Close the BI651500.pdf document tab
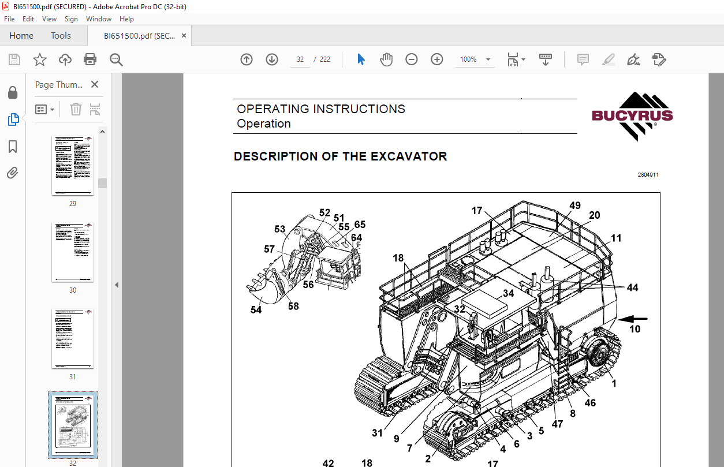Viewport: 724px width, 467px height. 184,36
